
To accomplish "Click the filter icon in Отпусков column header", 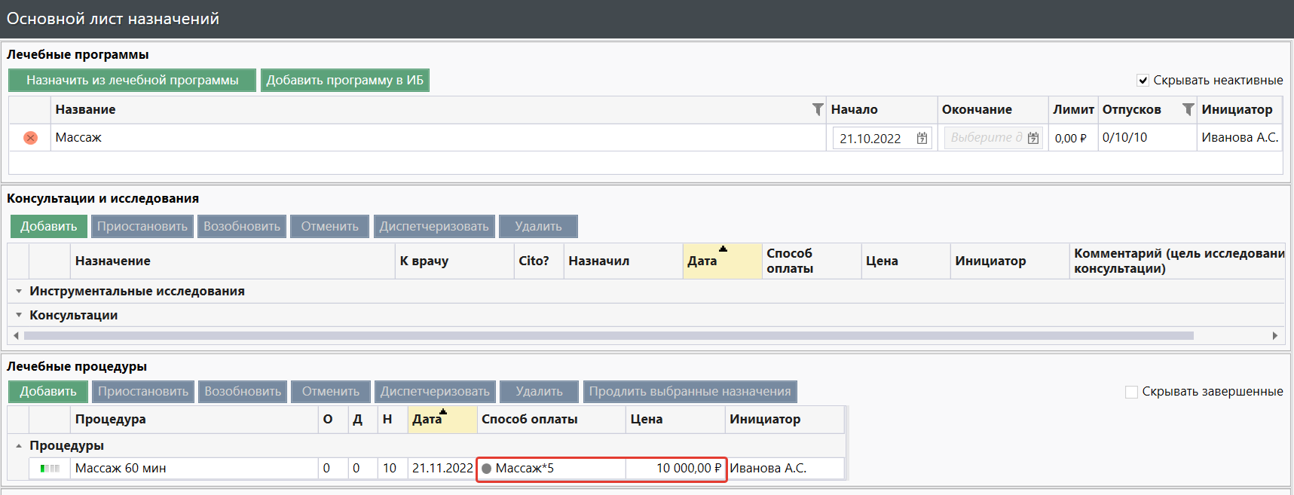I will coord(1188,110).
